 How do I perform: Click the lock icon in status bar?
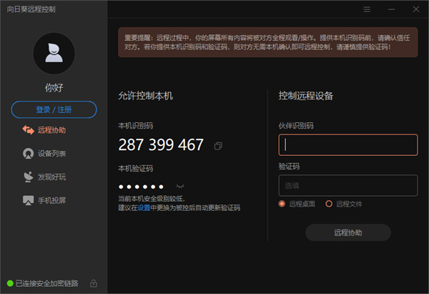pos(94,284)
